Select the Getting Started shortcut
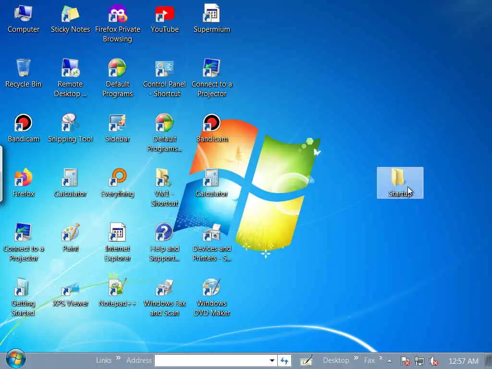The width and height of the screenshot is (492, 369). point(24,297)
